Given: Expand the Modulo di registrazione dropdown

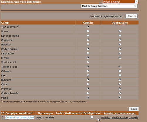Looking at the screenshot, I should [109, 6].
